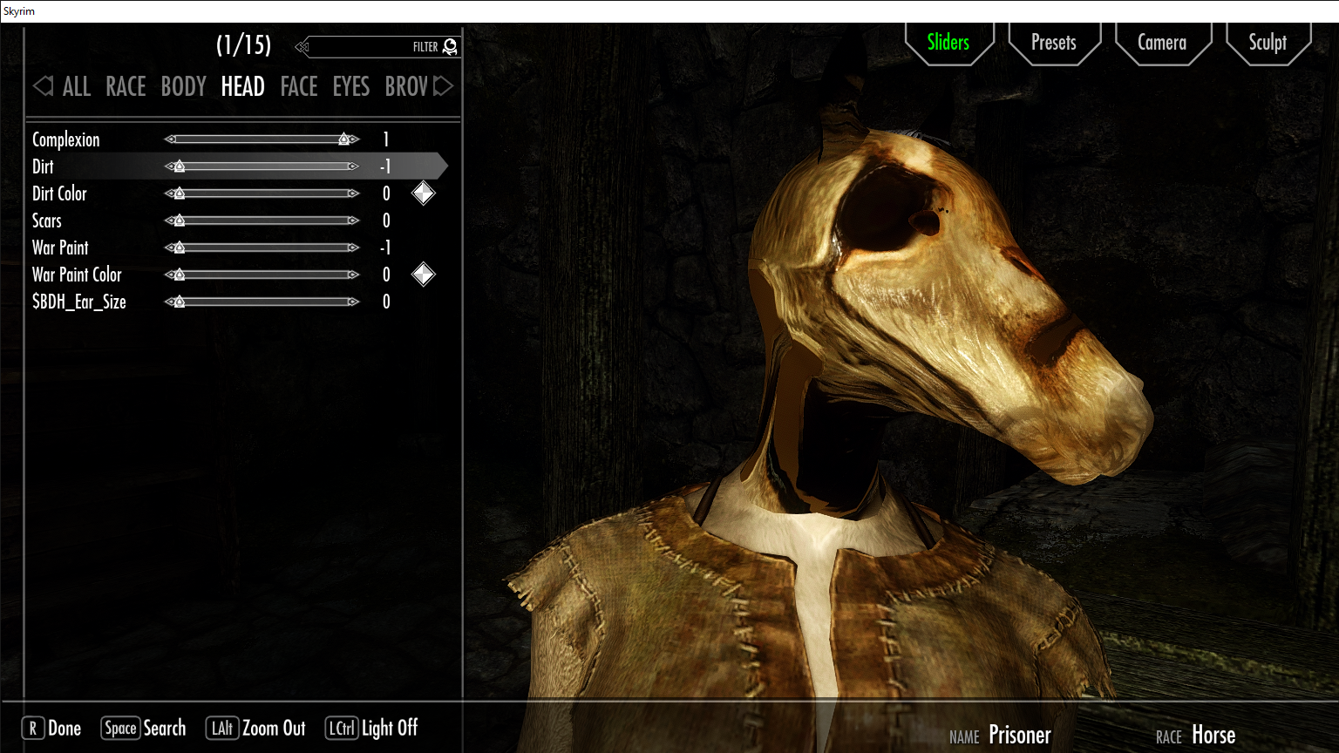Open the Presets panel
1339x753 pixels.
[x=1054, y=42]
